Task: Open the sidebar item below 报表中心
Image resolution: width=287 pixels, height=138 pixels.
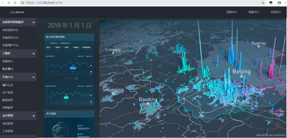Action: [x=8, y=69]
